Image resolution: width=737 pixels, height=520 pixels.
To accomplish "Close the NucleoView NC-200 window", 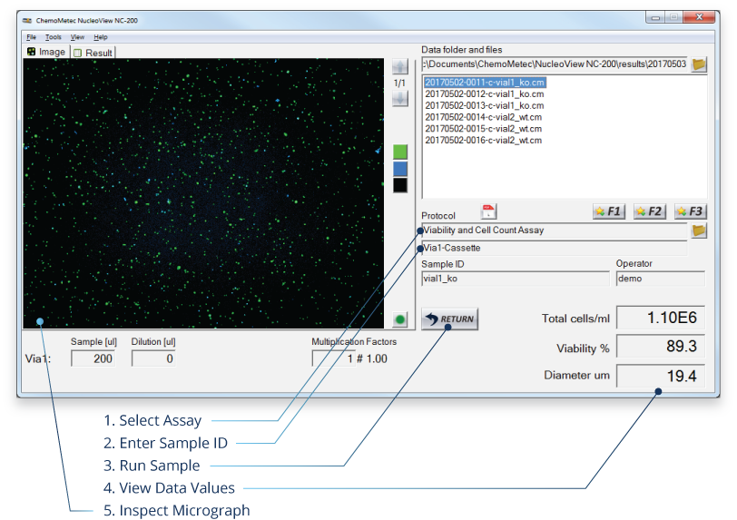I will pos(699,17).
